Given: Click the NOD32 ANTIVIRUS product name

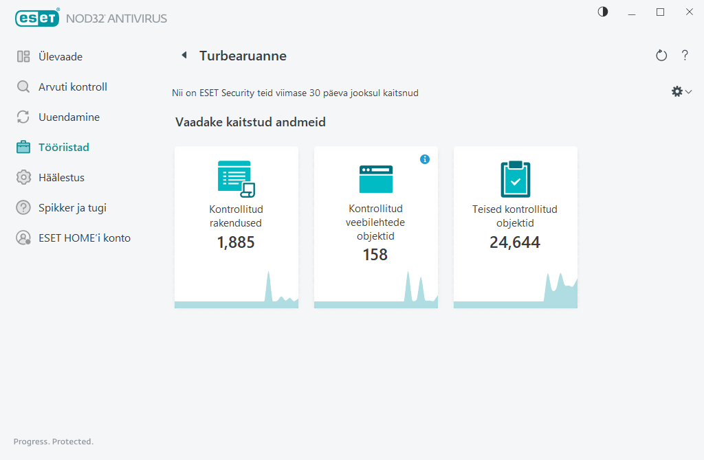Looking at the screenshot, I should click(116, 19).
